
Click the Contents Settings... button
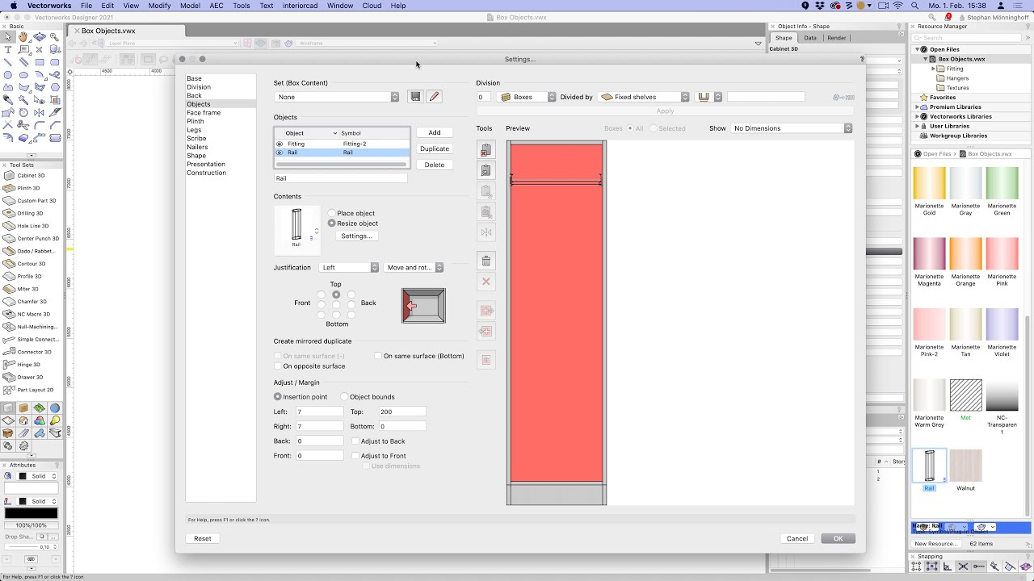[356, 236]
